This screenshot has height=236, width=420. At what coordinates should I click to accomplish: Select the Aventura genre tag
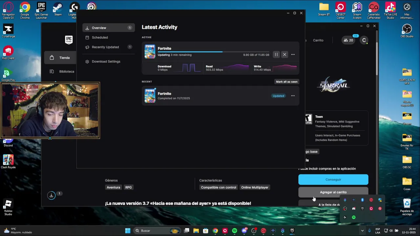113,187
